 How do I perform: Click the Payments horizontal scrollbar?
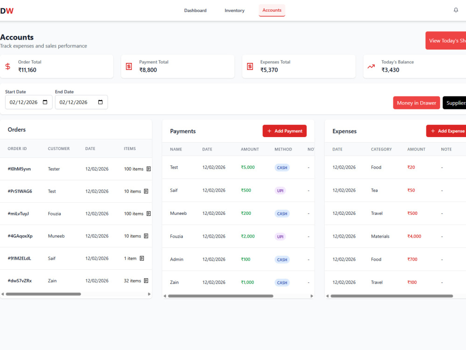coord(220,296)
